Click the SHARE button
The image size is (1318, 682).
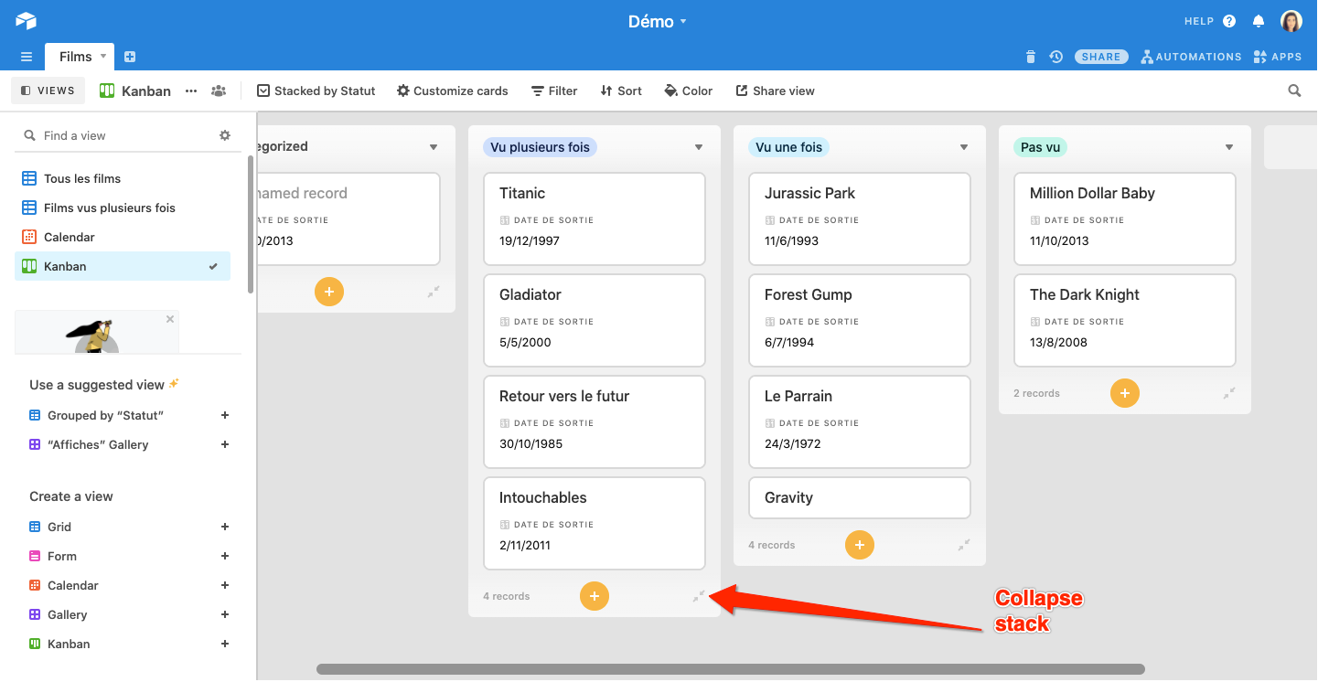tap(1101, 57)
